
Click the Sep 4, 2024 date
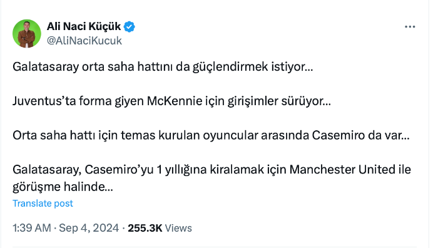(x=89, y=228)
